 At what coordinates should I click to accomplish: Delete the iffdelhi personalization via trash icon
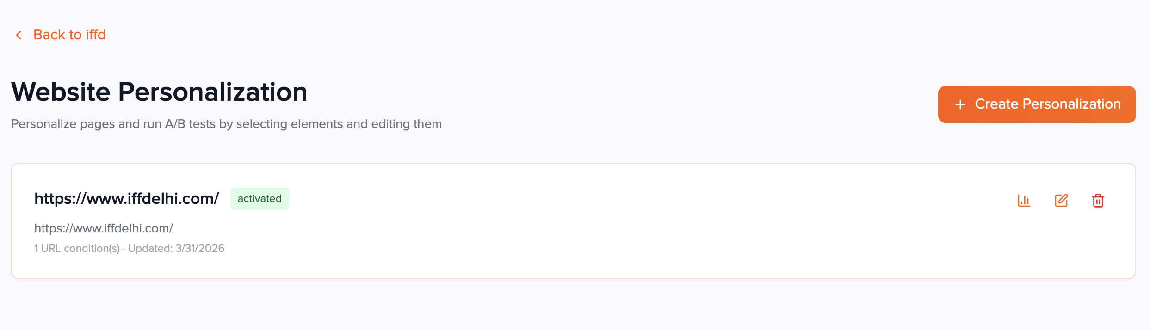tap(1098, 201)
